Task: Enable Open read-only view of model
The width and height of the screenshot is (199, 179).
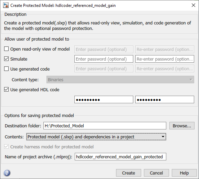Action: click(6, 49)
